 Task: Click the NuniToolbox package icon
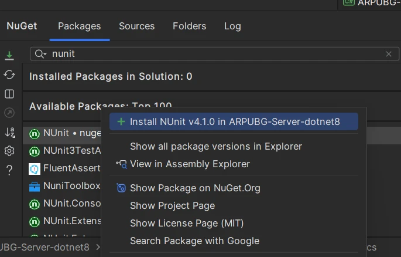(35, 187)
